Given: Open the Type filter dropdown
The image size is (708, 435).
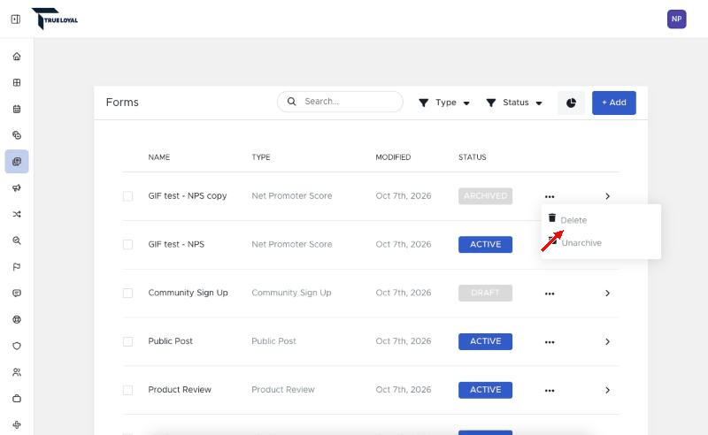Looking at the screenshot, I should (444, 103).
